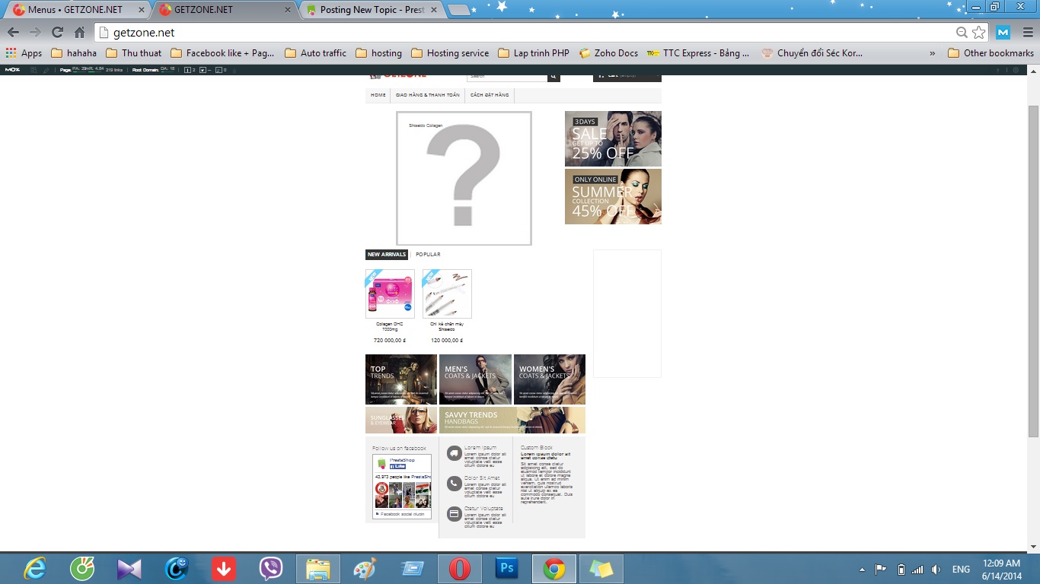Open the Other bookmarks folder

pos(991,53)
